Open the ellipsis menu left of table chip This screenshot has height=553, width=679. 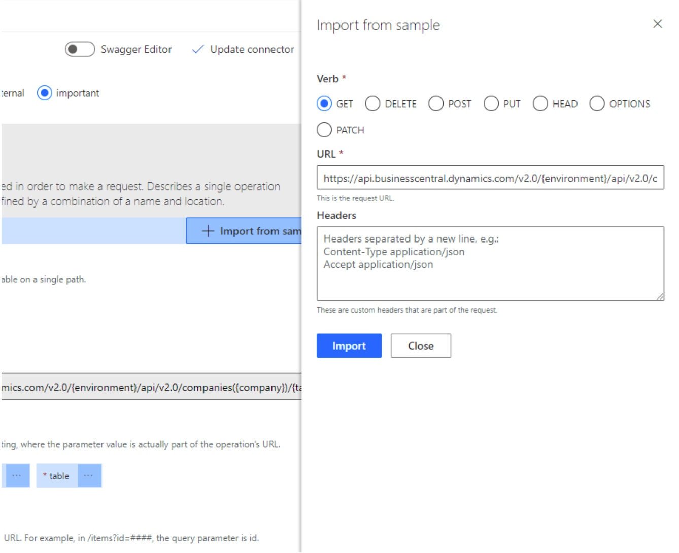[17, 476]
